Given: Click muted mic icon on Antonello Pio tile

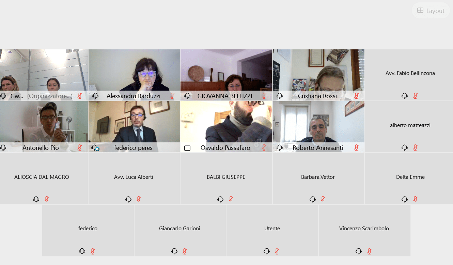Looking at the screenshot, I should 80,147.
